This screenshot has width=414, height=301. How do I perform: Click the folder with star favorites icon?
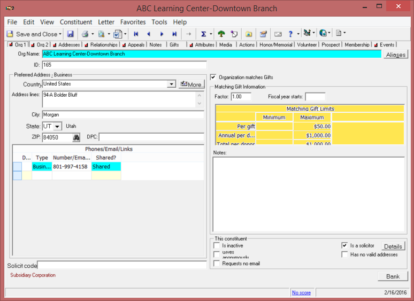[x=248, y=34]
